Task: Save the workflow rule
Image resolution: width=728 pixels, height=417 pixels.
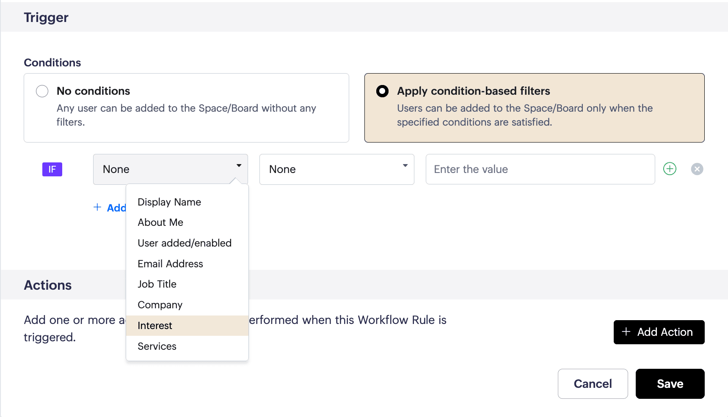Action: pyautogui.click(x=670, y=384)
